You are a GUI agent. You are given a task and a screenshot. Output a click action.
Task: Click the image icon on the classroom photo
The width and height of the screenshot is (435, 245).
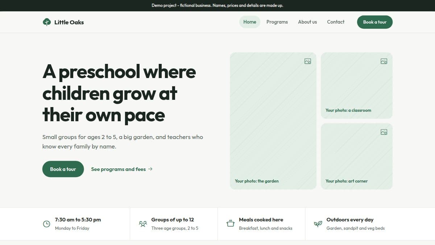pyautogui.click(x=384, y=61)
